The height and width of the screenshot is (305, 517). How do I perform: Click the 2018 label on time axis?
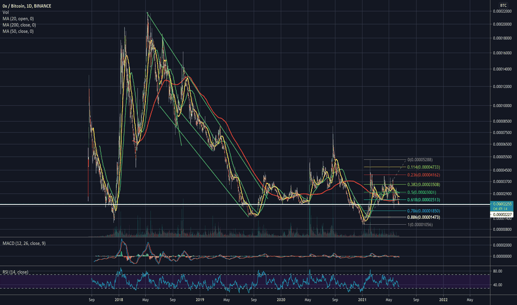pyautogui.click(x=119, y=300)
